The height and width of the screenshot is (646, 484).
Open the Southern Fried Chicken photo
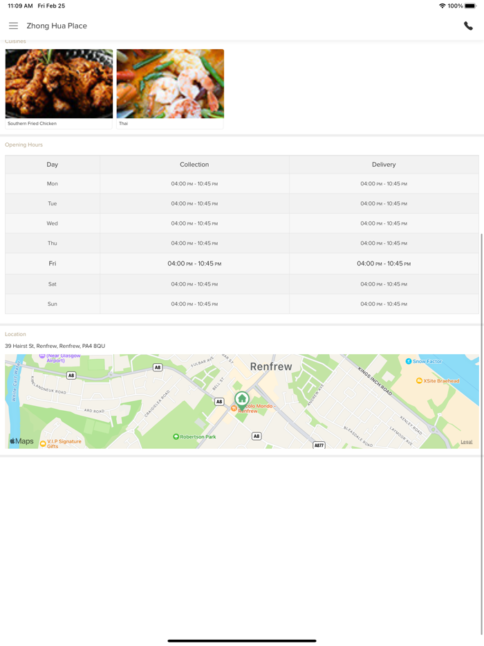(x=59, y=84)
